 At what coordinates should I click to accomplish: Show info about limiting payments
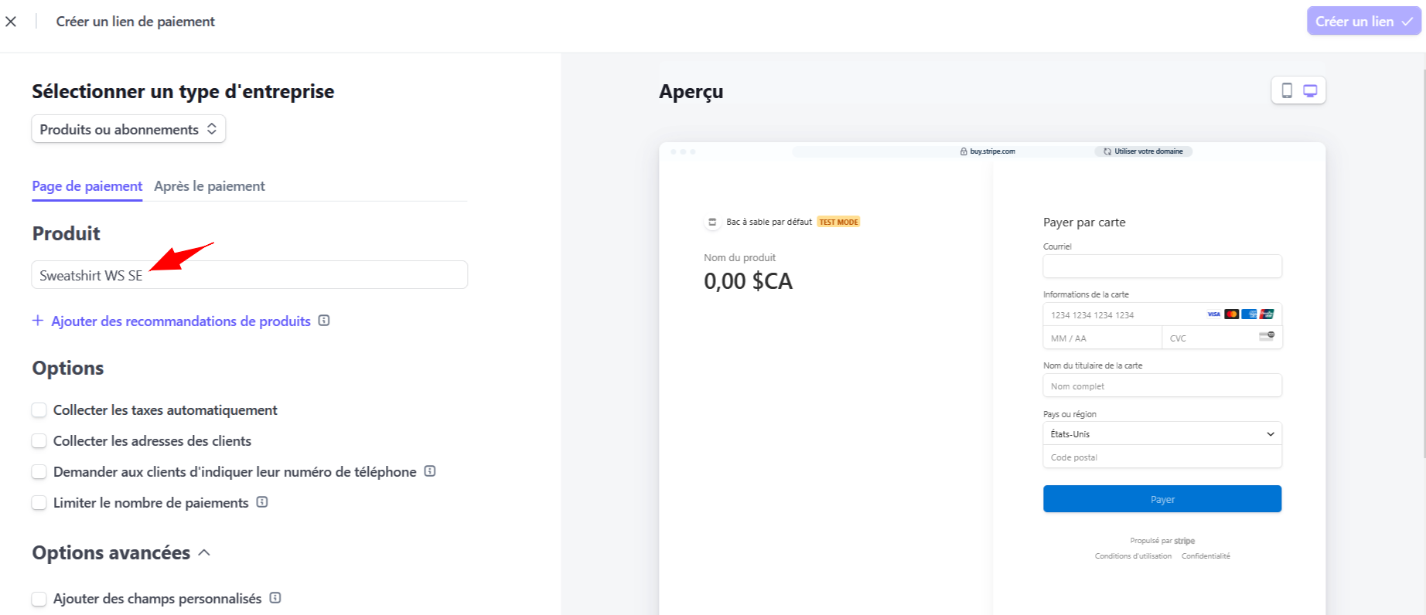tap(262, 502)
